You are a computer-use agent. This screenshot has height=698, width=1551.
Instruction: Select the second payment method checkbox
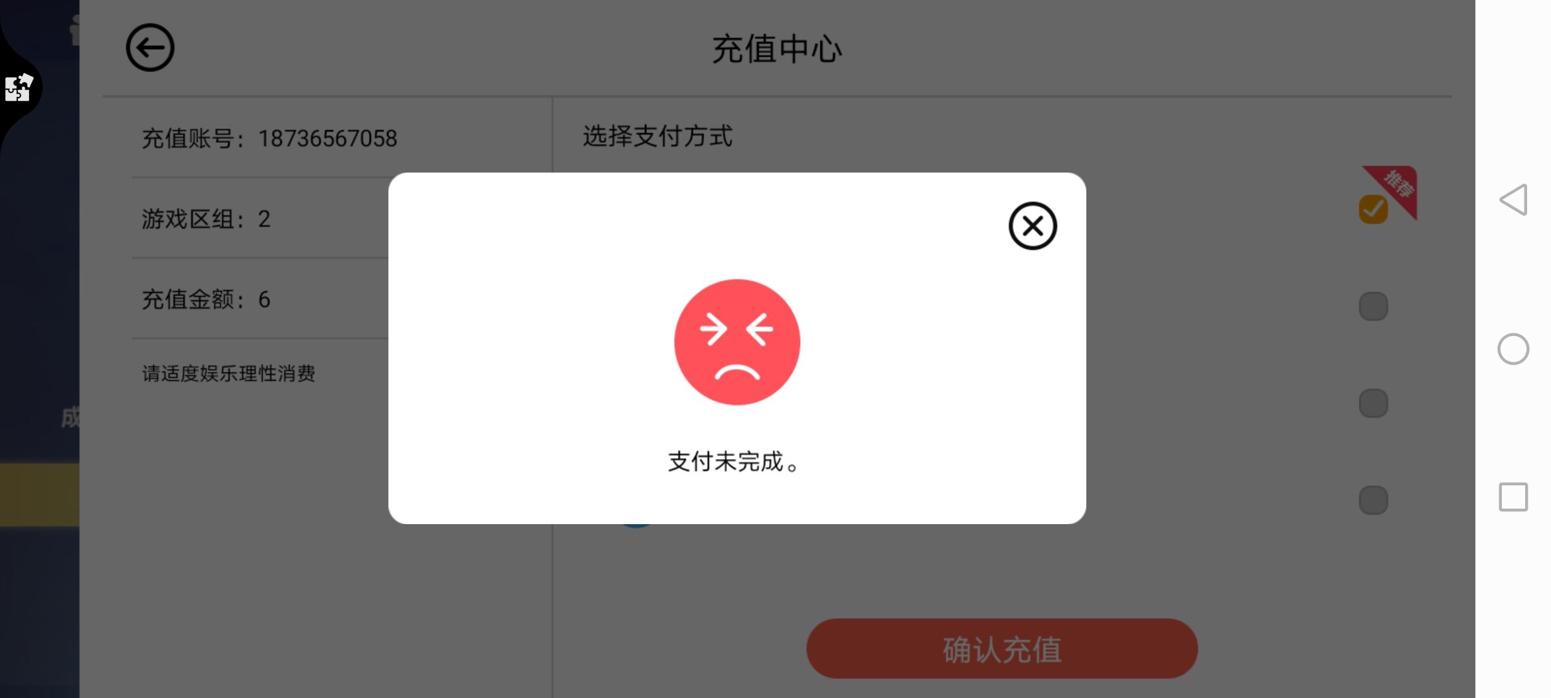pos(1373,306)
